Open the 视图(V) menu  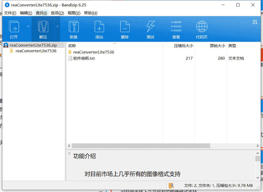(x=74, y=13)
